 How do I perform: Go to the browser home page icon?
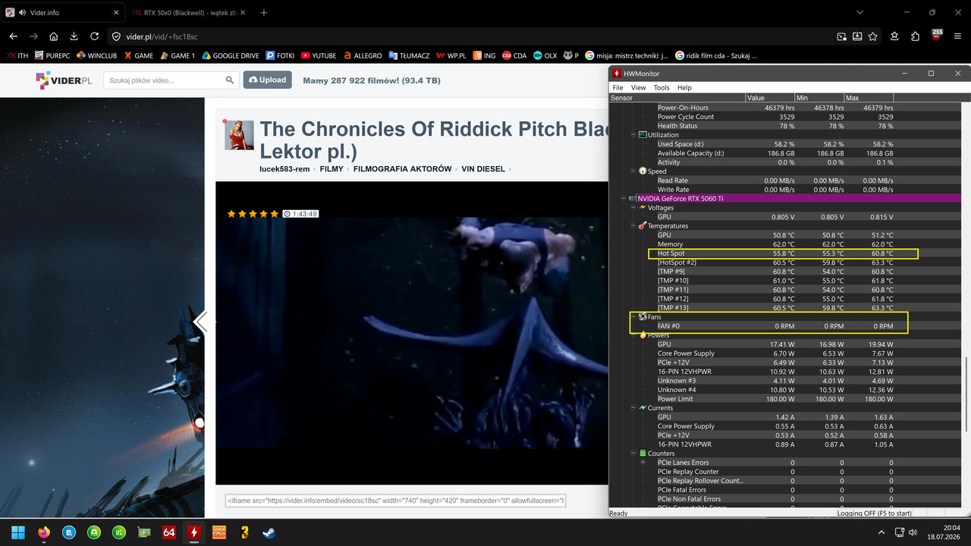tap(54, 36)
